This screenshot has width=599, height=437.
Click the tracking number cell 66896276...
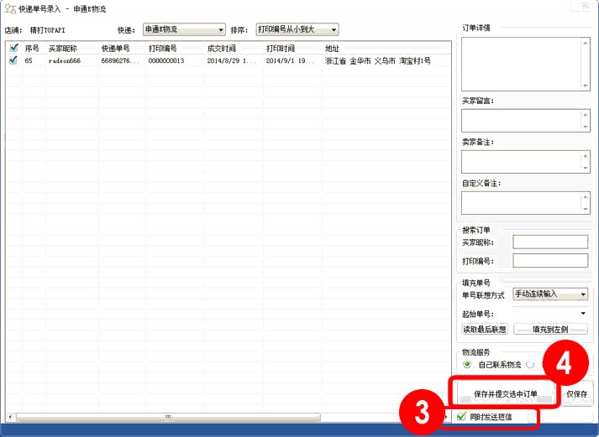[x=119, y=60]
